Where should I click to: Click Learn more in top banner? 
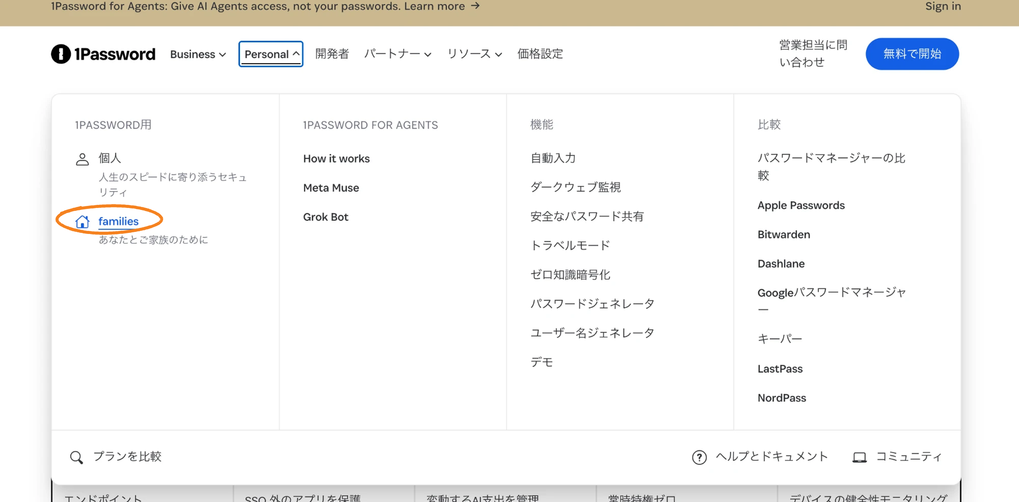pos(435,6)
